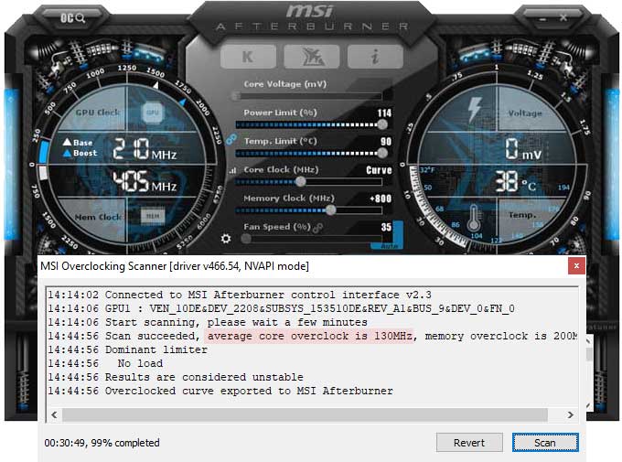Click the Curve value next to Core Clock
622x462 pixels.
(x=379, y=170)
